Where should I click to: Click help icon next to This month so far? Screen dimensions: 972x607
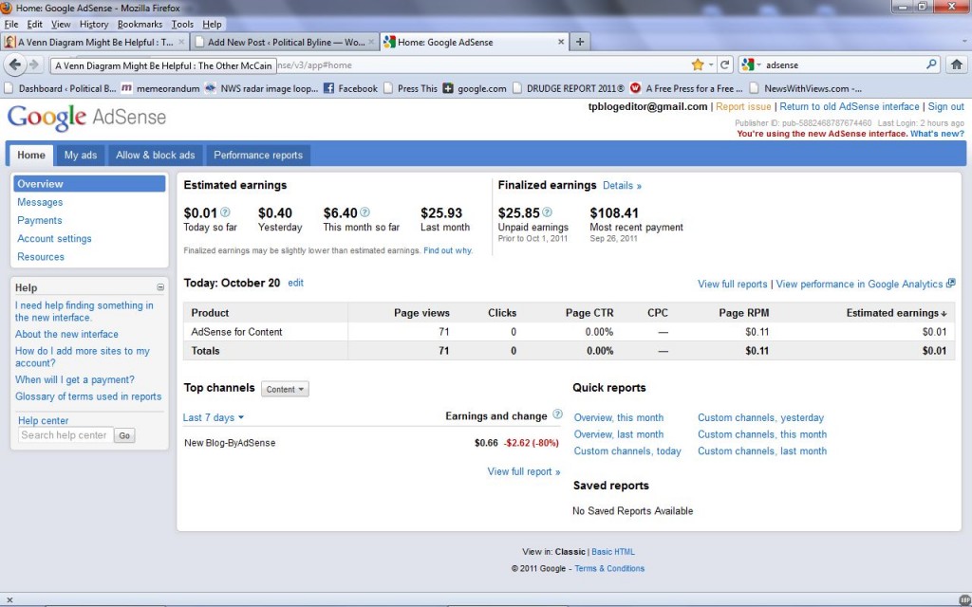(x=365, y=212)
